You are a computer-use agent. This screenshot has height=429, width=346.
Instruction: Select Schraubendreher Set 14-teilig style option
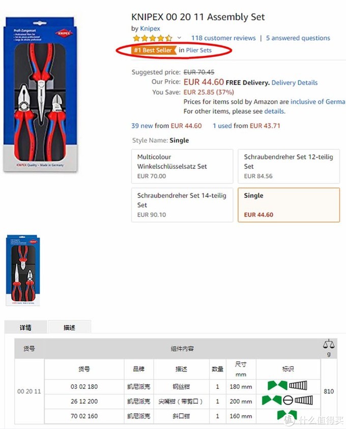point(182,205)
